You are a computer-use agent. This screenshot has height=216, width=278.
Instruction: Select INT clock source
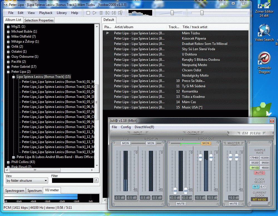256,187
